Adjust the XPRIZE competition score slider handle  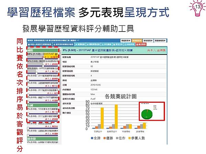[36, 73]
